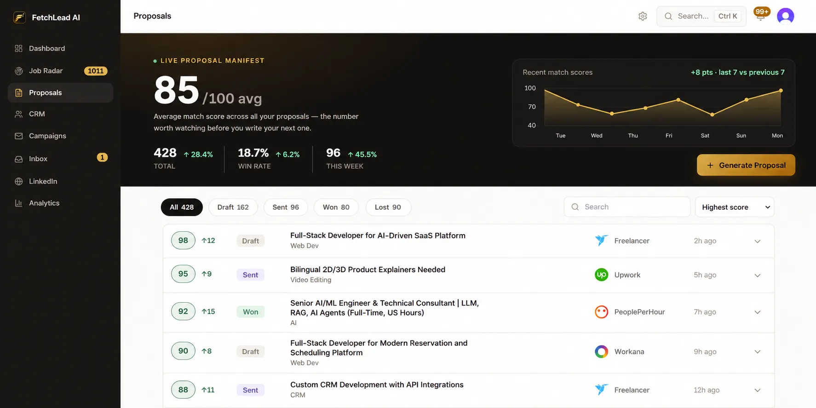This screenshot has height=408, width=816.
Task: Go to Proposals in sidebar
Action: (60, 92)
